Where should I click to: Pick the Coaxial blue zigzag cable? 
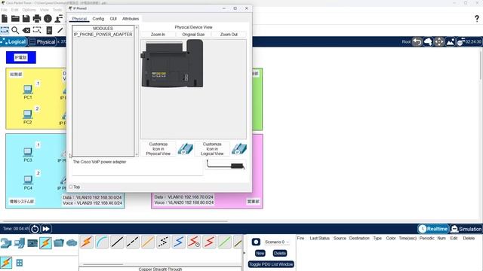point(179,242)
